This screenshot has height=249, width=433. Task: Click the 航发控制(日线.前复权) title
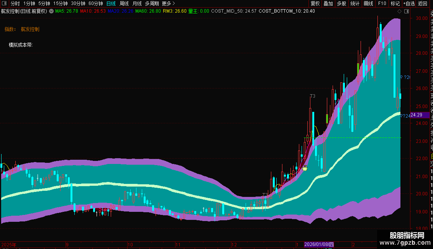tap(24, 11)
